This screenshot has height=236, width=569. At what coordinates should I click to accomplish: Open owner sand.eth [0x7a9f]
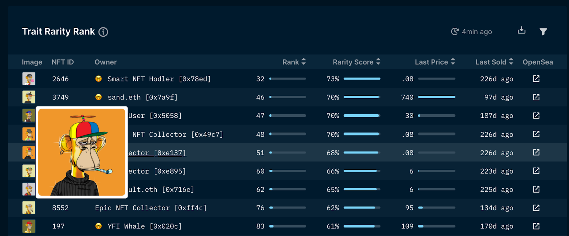(x=142, y=97)
